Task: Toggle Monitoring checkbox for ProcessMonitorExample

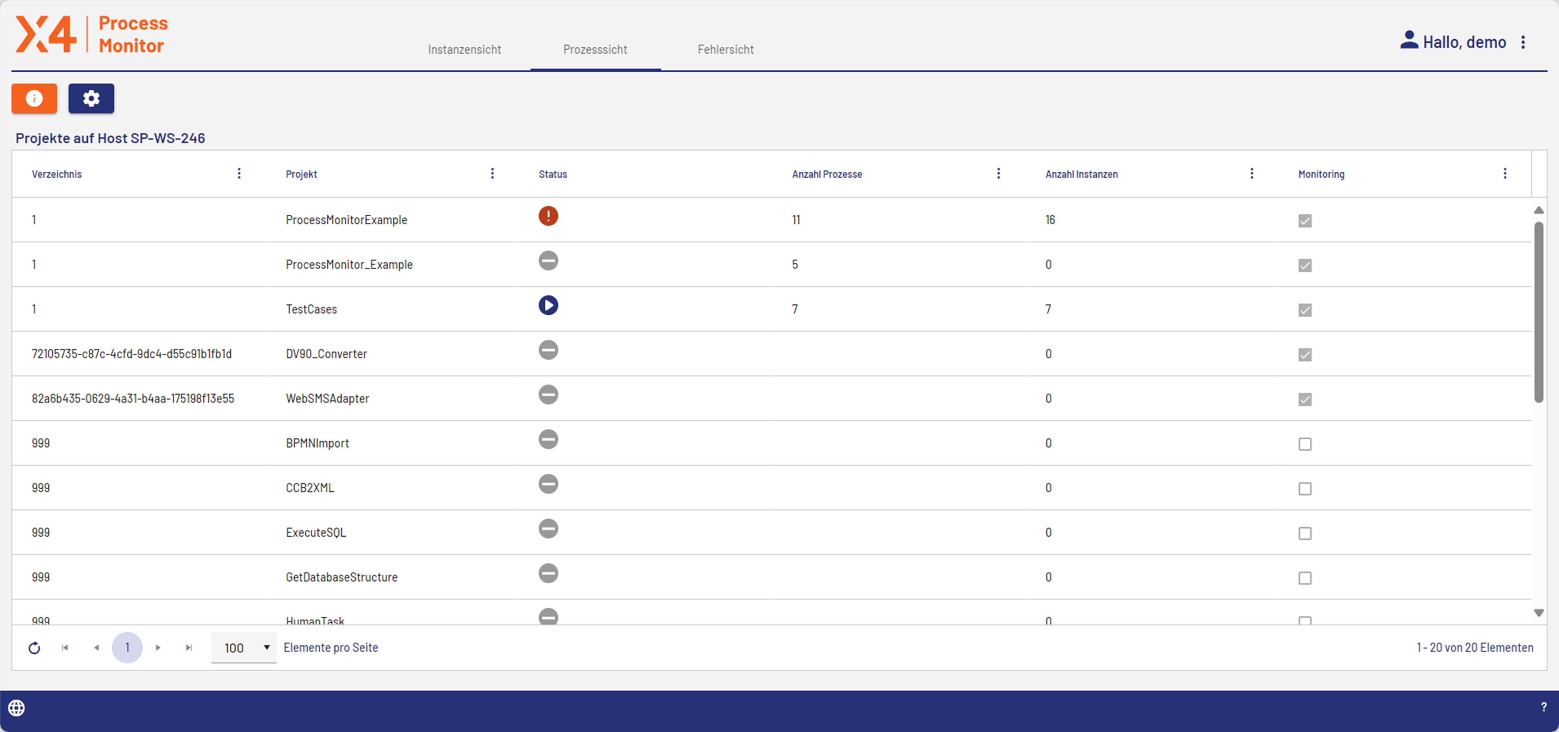Action: click(x=1305, y=221)
